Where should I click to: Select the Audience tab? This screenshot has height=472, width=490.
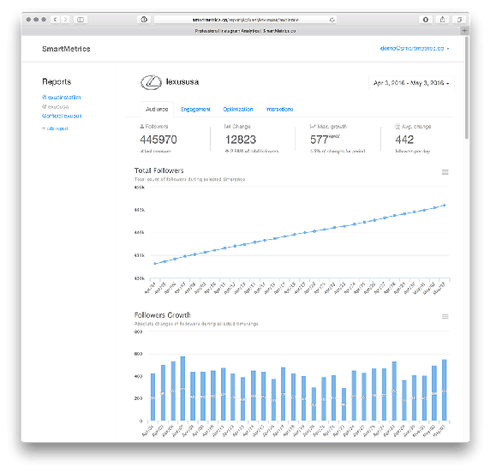coord(157,109)
